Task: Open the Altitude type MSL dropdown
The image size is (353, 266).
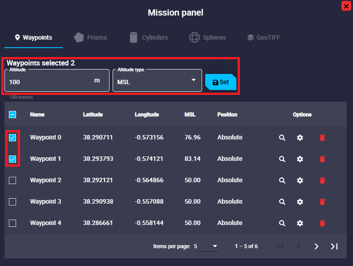Action: (x=157, y=81)
